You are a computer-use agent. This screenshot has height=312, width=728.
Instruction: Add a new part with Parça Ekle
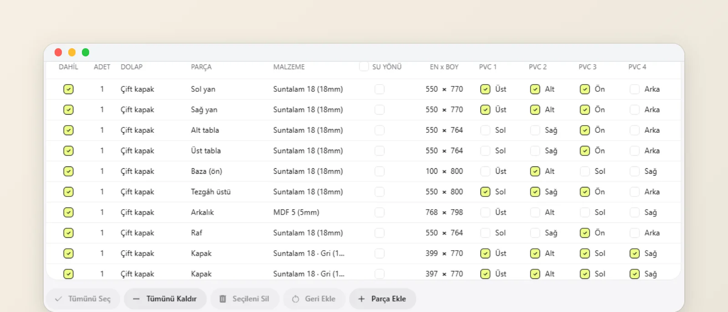[383, 299]
